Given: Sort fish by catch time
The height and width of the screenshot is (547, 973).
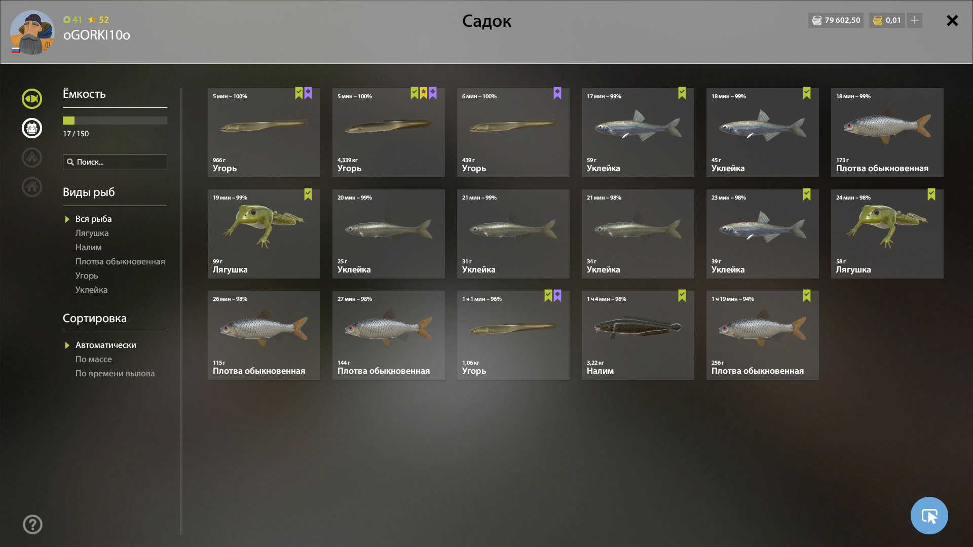Looking at the screenshot, I should click(x=115, y=373).
